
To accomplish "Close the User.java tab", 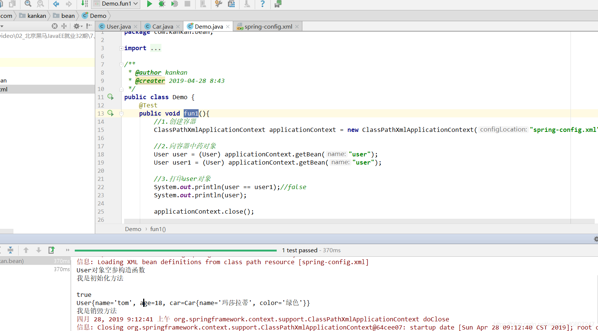I will [135, 26].
